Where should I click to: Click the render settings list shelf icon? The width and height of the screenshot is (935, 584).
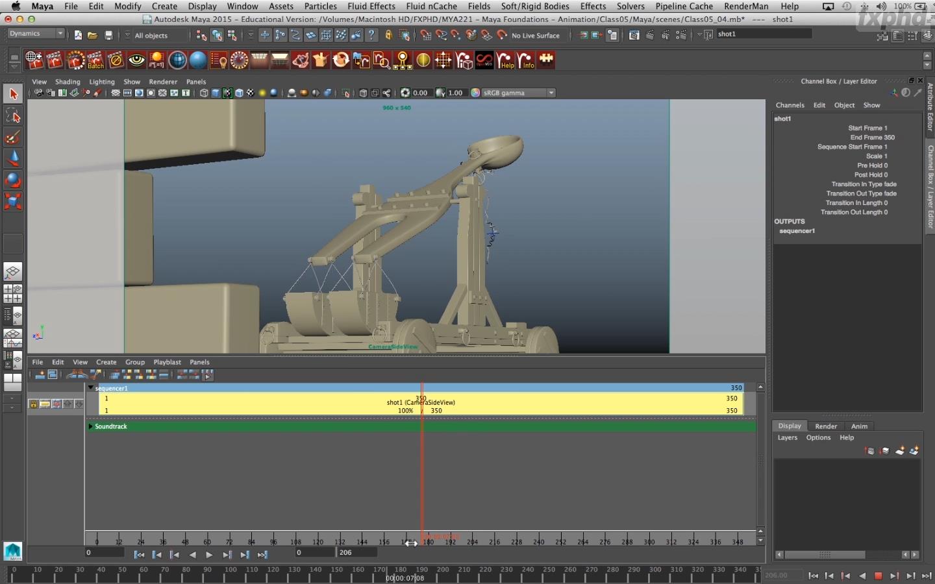pyautogui.click(x=218, y=60)
